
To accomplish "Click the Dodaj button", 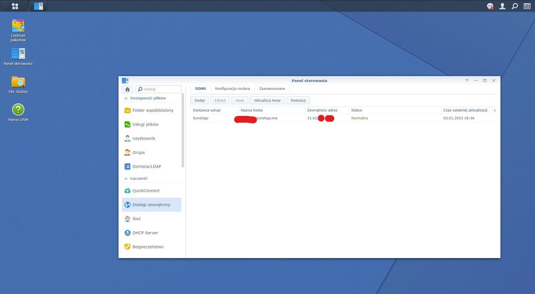I will pyautogui.click(x=199, y=100).
